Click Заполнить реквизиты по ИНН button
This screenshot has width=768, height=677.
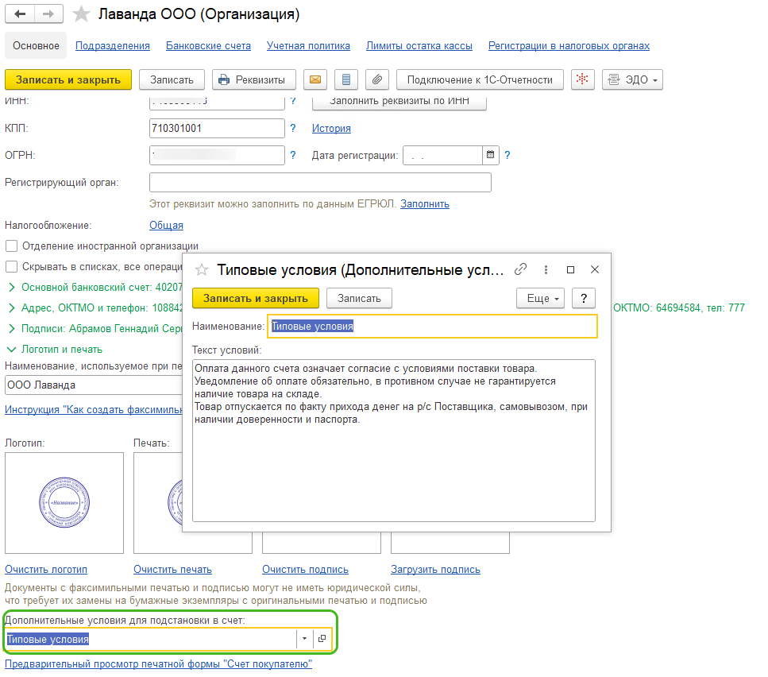click(399, 103)
